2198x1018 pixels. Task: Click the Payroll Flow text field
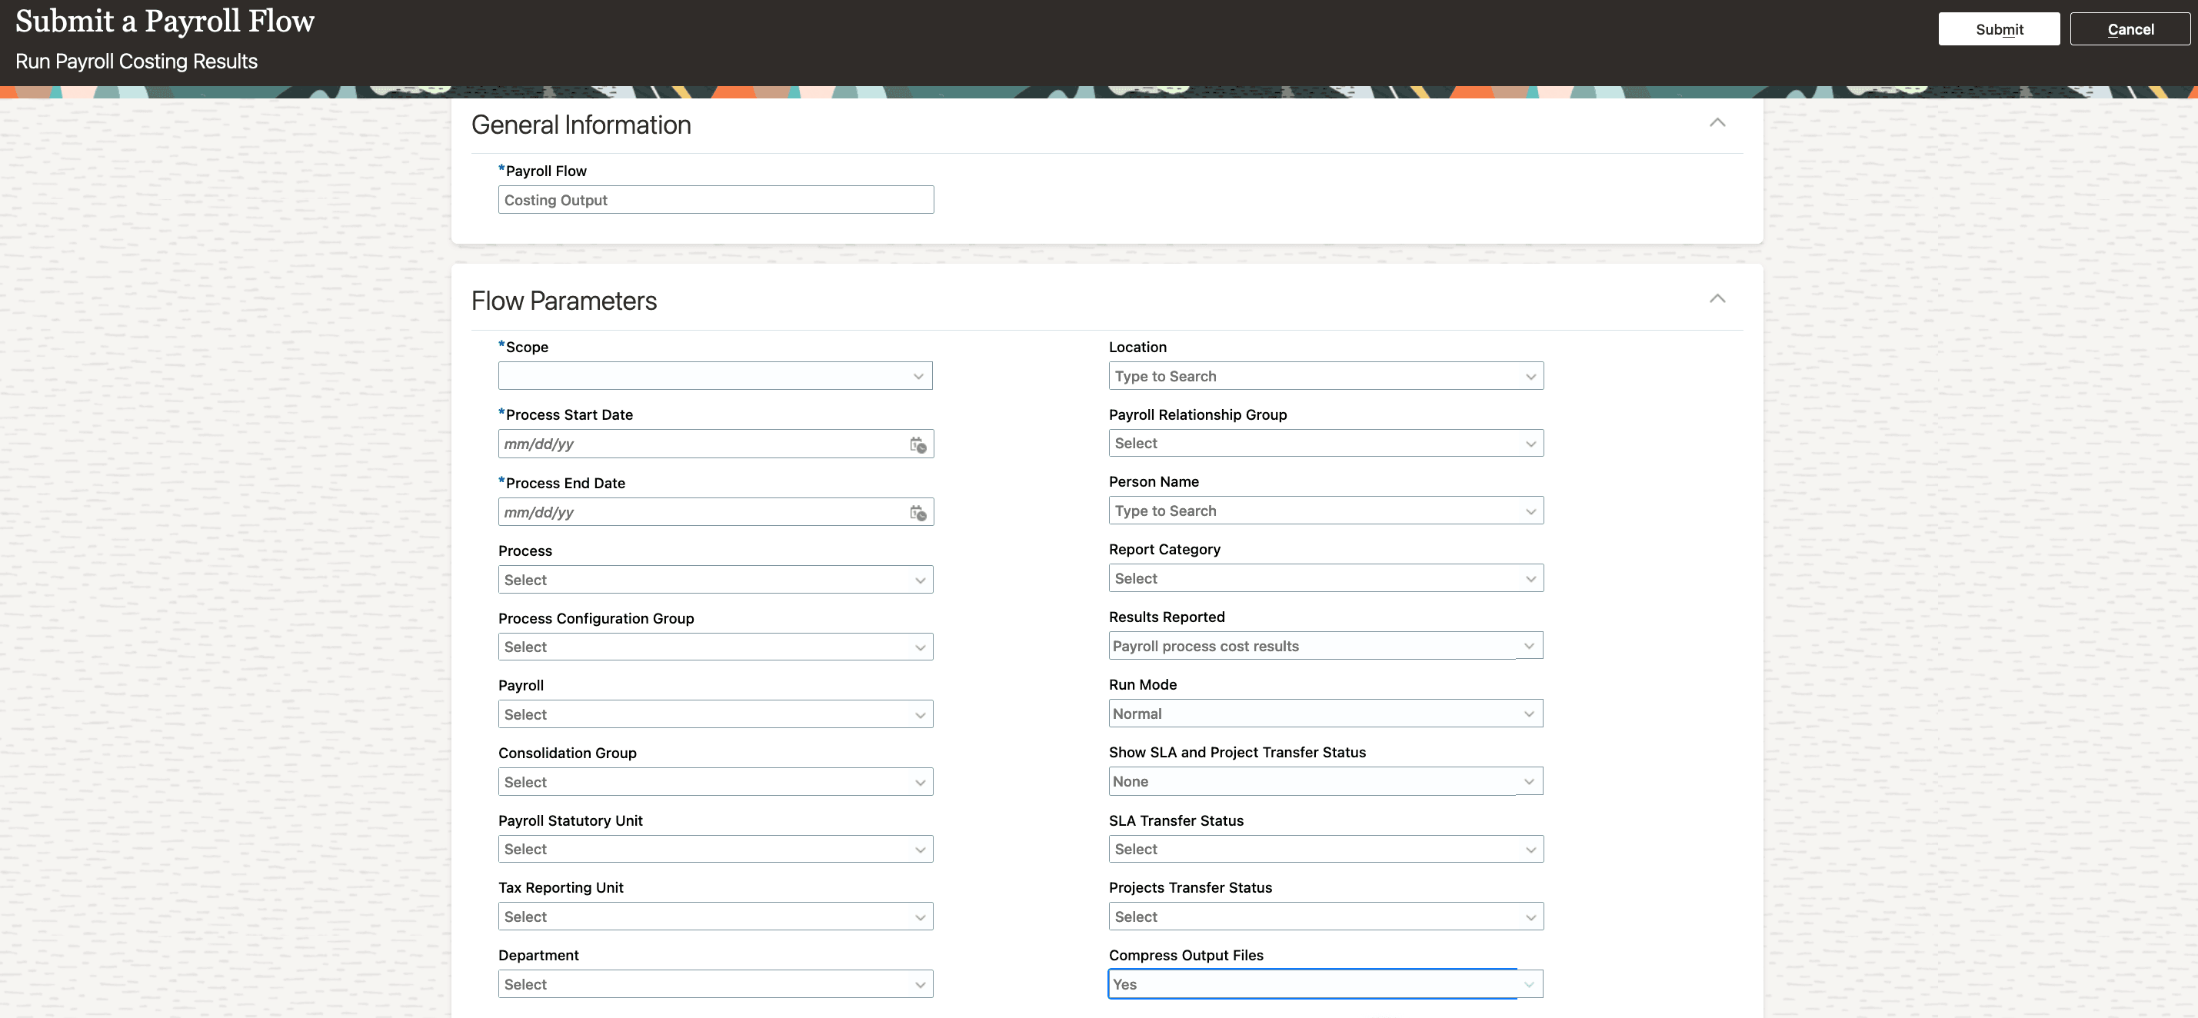click(x=715, y=200)
